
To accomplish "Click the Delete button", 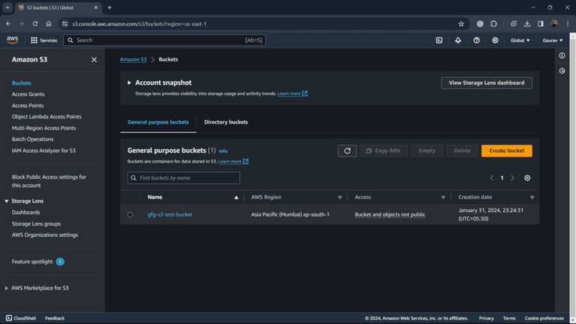I will [462, 151].
